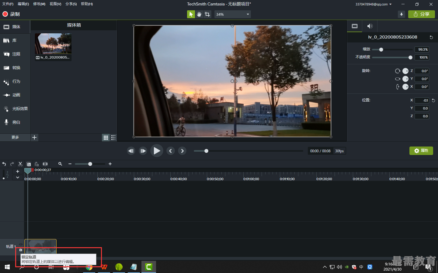Click the X rotation dial
The image size is (438, 273).
coord(405,87)
